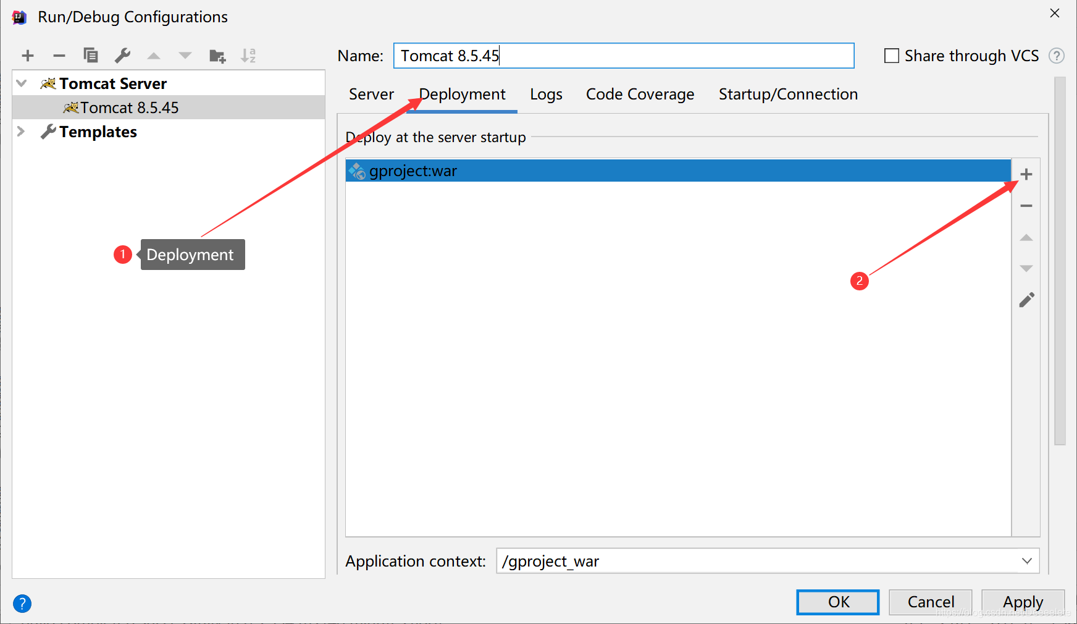Open the Application context dropdown
Viewport: 1077px width, 624px height.
[x=1026, y=561]
